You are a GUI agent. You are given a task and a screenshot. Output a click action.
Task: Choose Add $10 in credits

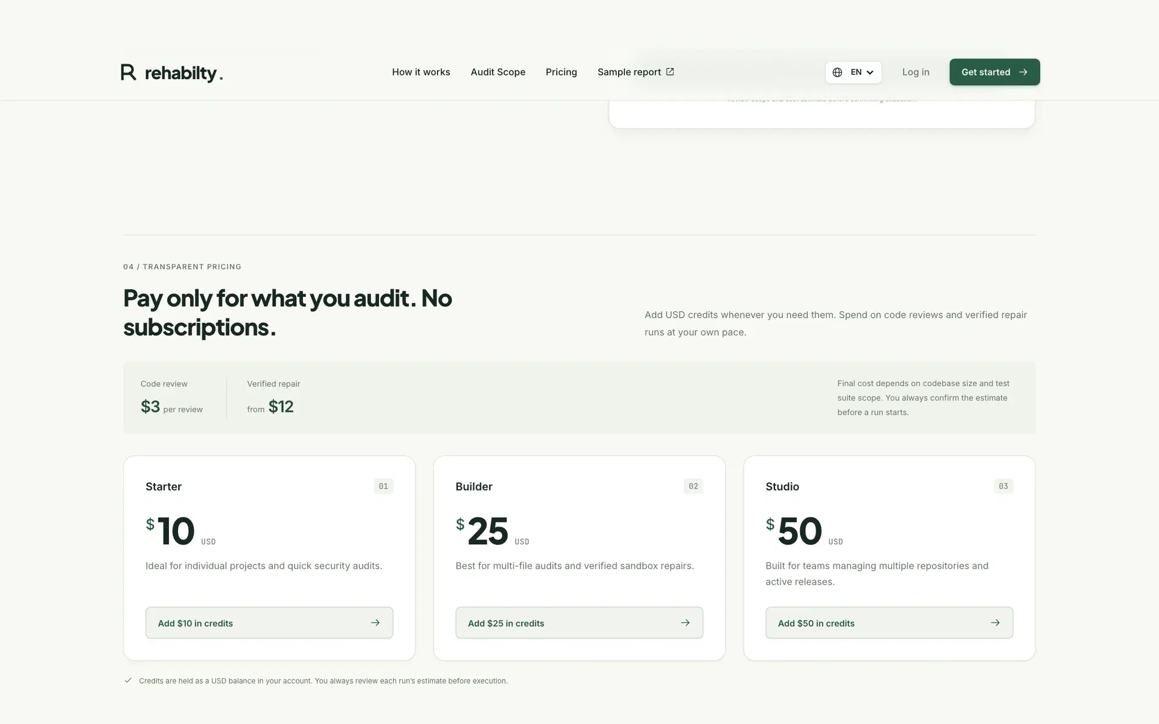pos(269,623)
